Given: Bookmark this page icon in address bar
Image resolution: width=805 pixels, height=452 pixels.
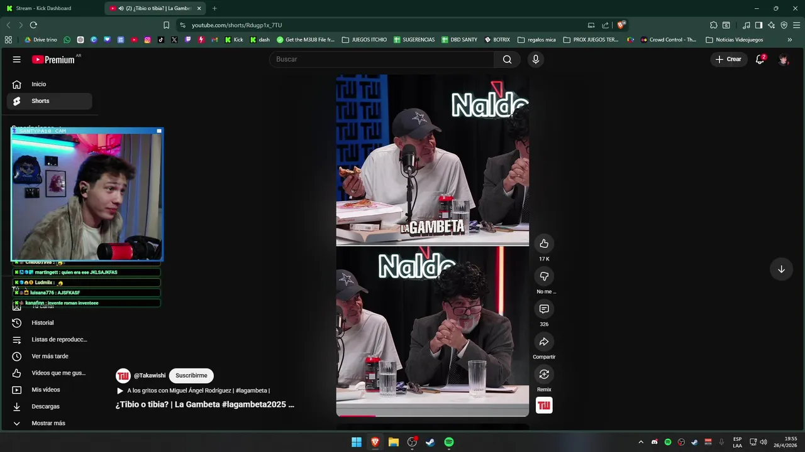Looking at the screenshot, I should point(166,25).
